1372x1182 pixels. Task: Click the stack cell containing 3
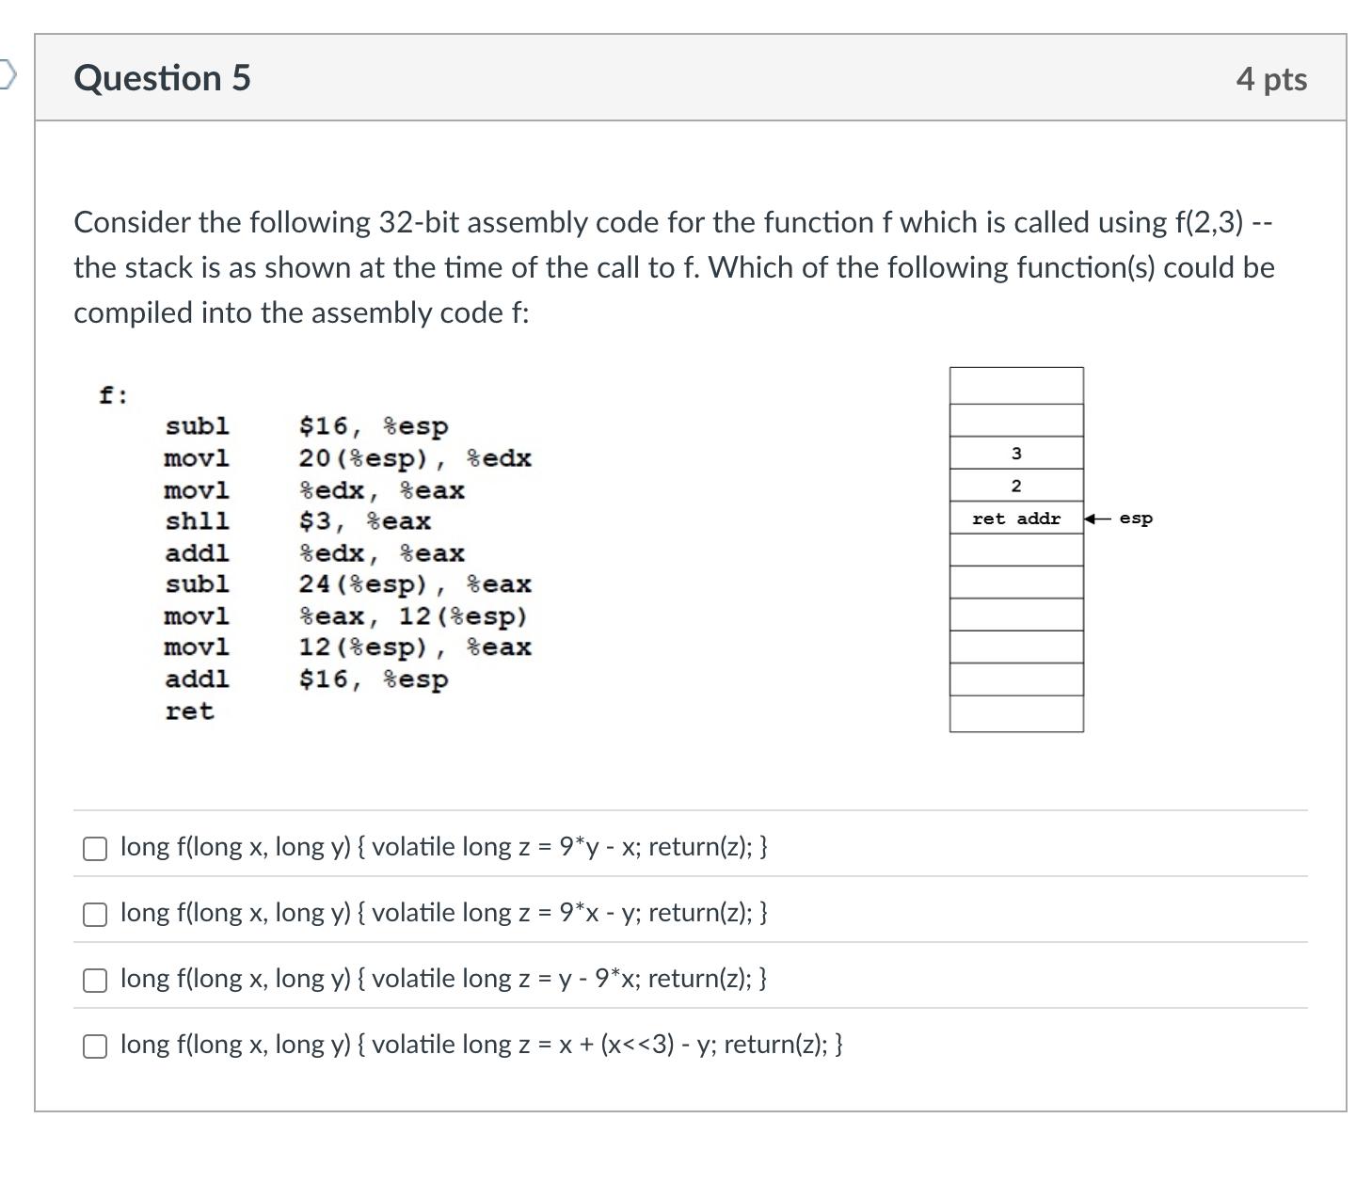click(1016, 454)
